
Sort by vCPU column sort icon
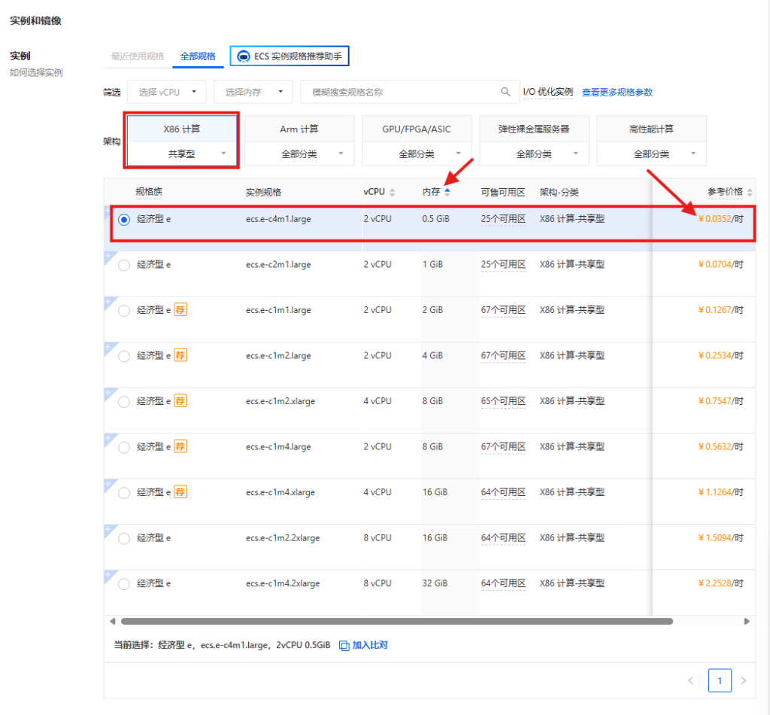[393, 192]
